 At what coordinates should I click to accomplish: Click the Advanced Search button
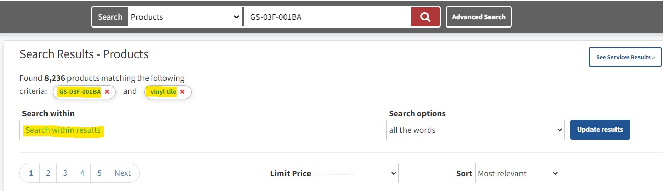point(479,17)
